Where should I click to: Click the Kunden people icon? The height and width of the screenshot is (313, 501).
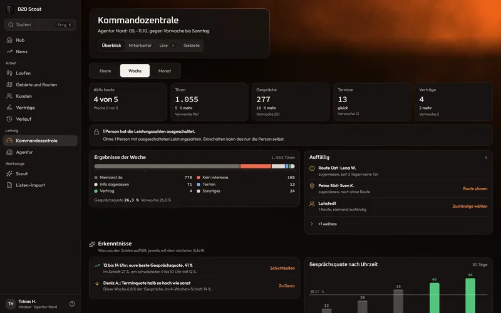9,96
